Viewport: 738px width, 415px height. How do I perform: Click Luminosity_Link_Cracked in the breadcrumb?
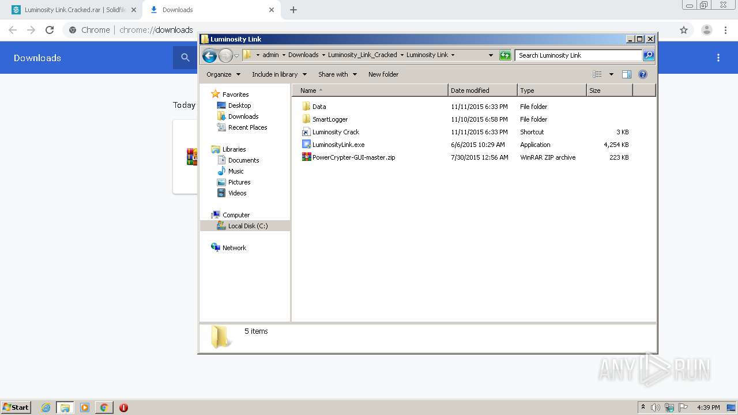362,55
